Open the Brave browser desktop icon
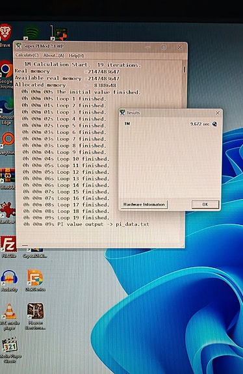The image size is (243, 374). 5,35
